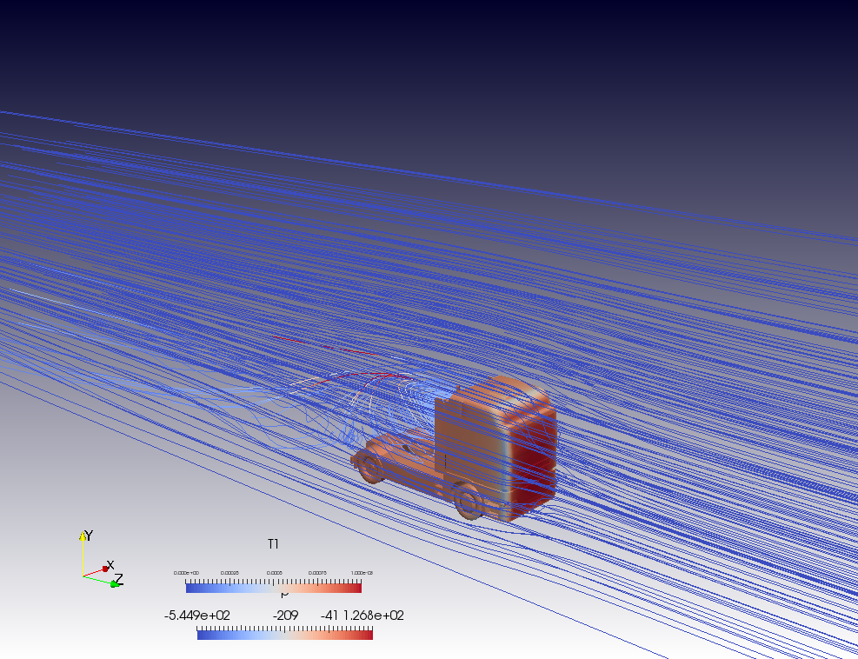Click the Y axis arrow of orientation widget
Viewport: 858px width, 659px height.
tap(83, 536)
